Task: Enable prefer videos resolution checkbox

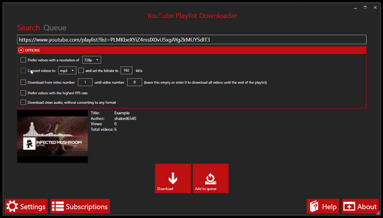Action: coord(23,60)
